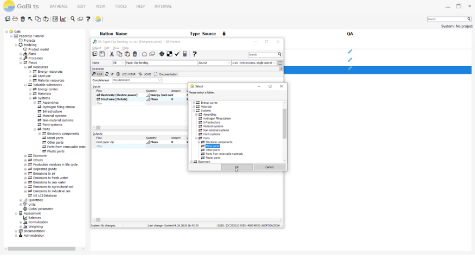Click the calculator icon in DB Process toolbar
This screenshot has width=475, height=265.
185,54
